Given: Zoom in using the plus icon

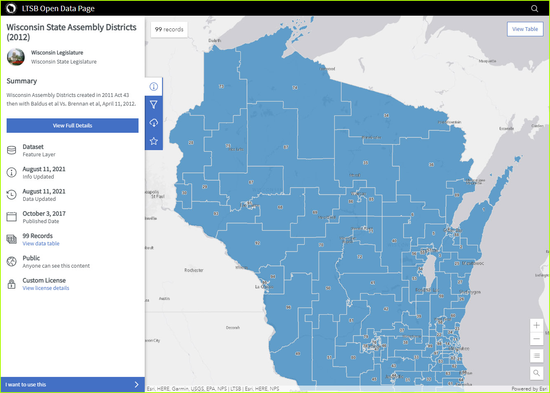Looking at the screenshot, I should 536,325.
